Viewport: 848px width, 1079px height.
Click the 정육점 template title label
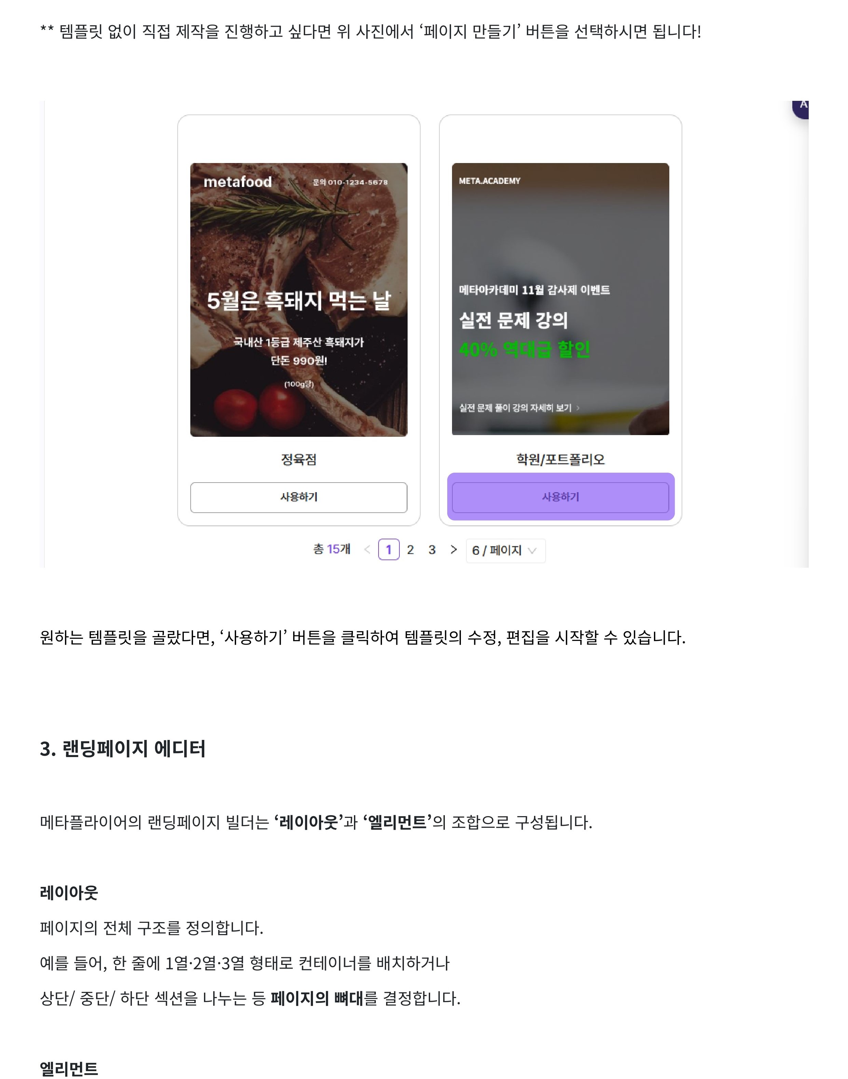(x=299, y=459)
